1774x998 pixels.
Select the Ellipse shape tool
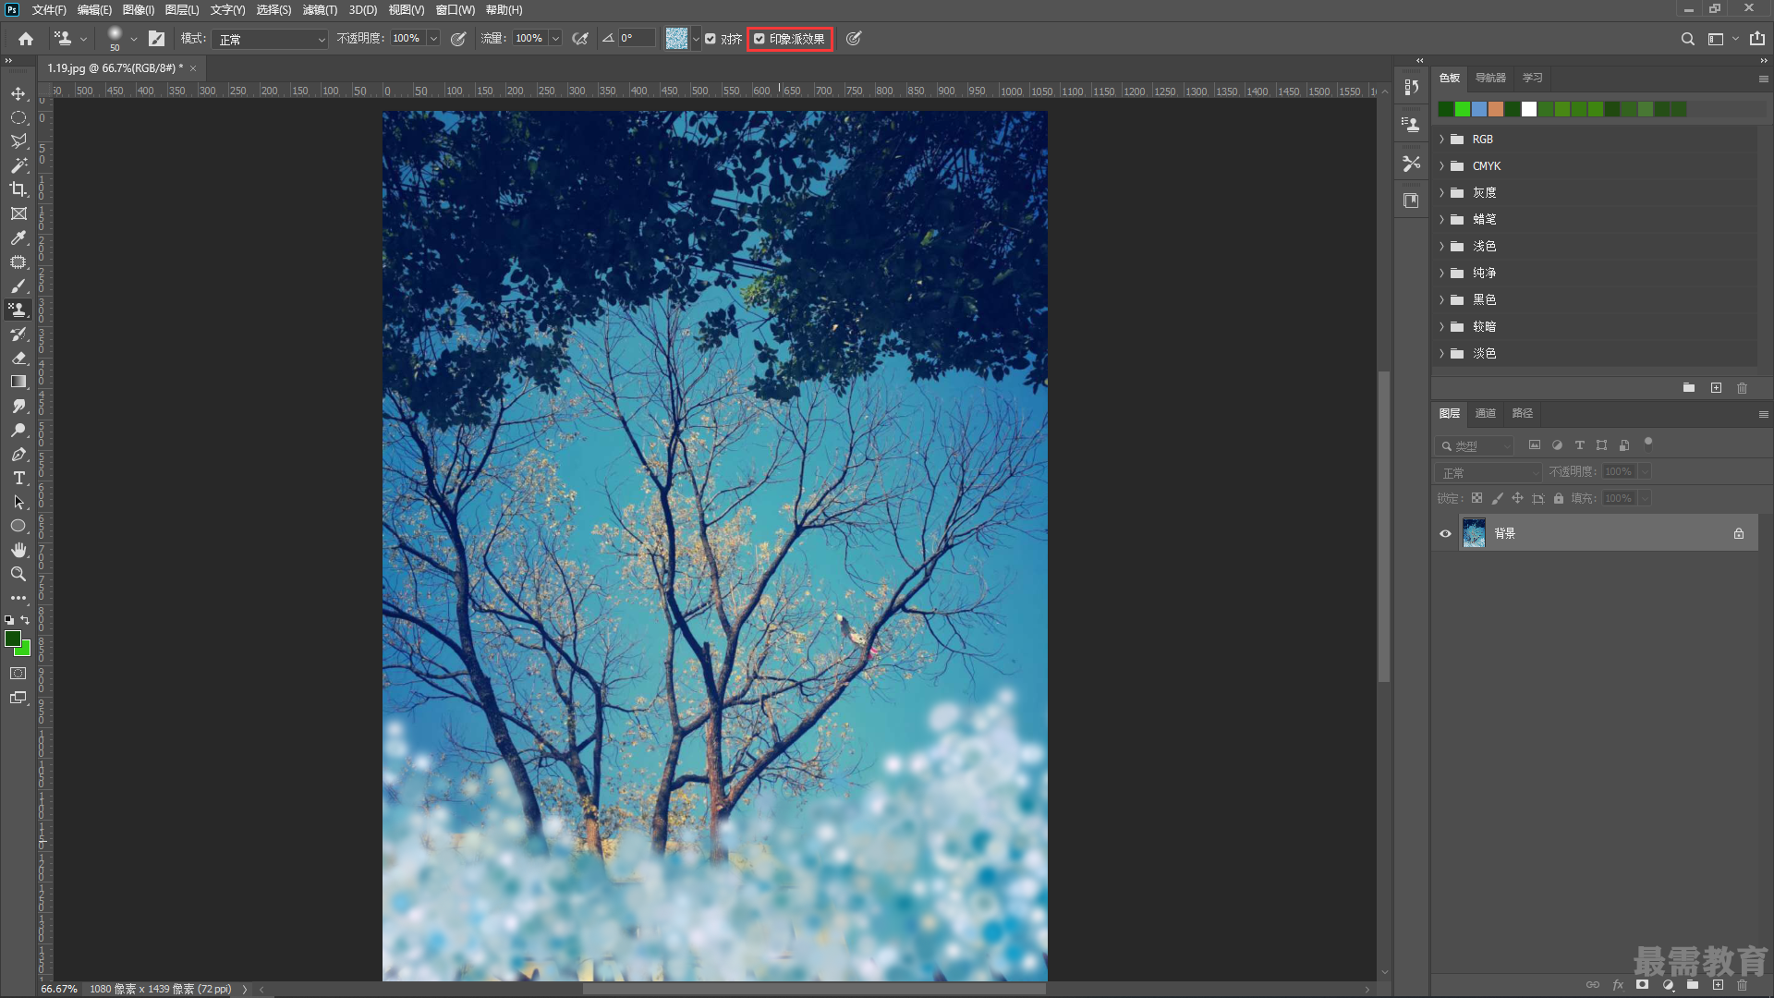pyautogui.click(x=18, y=526)
